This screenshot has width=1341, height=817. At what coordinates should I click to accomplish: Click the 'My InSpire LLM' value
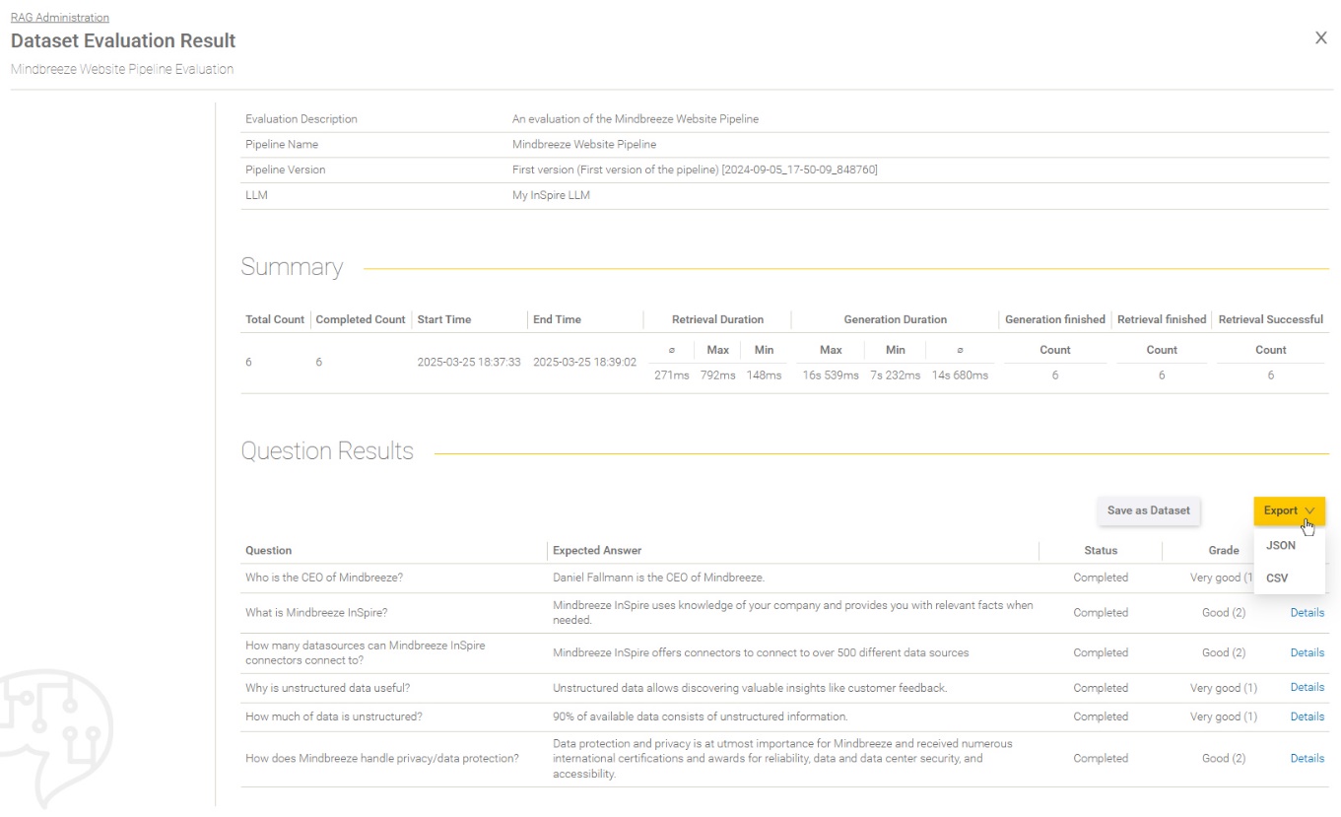[x=552, y=195]
